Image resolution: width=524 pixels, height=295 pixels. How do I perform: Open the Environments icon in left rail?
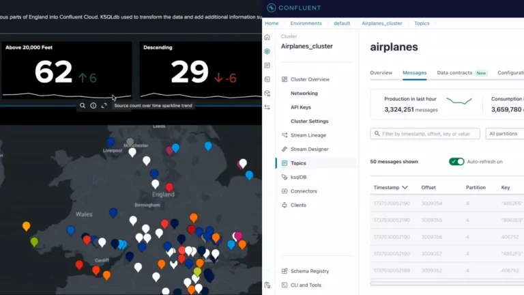267,51
